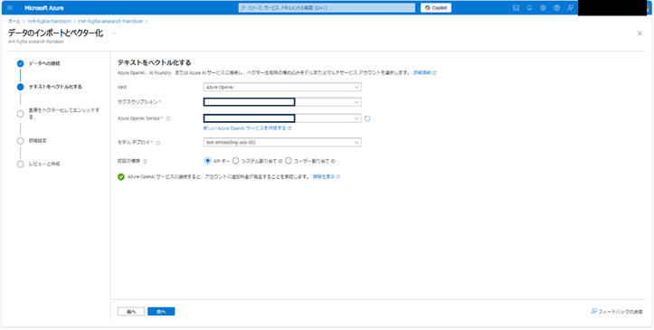Open the Azure portal hamburger menu
Viewport: 654px width, 330px height.
tap(10, 8)
